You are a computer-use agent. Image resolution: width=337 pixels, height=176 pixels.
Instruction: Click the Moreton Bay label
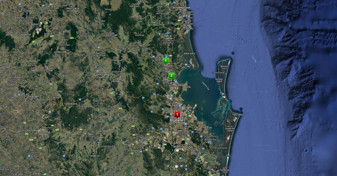coord(206,86)
